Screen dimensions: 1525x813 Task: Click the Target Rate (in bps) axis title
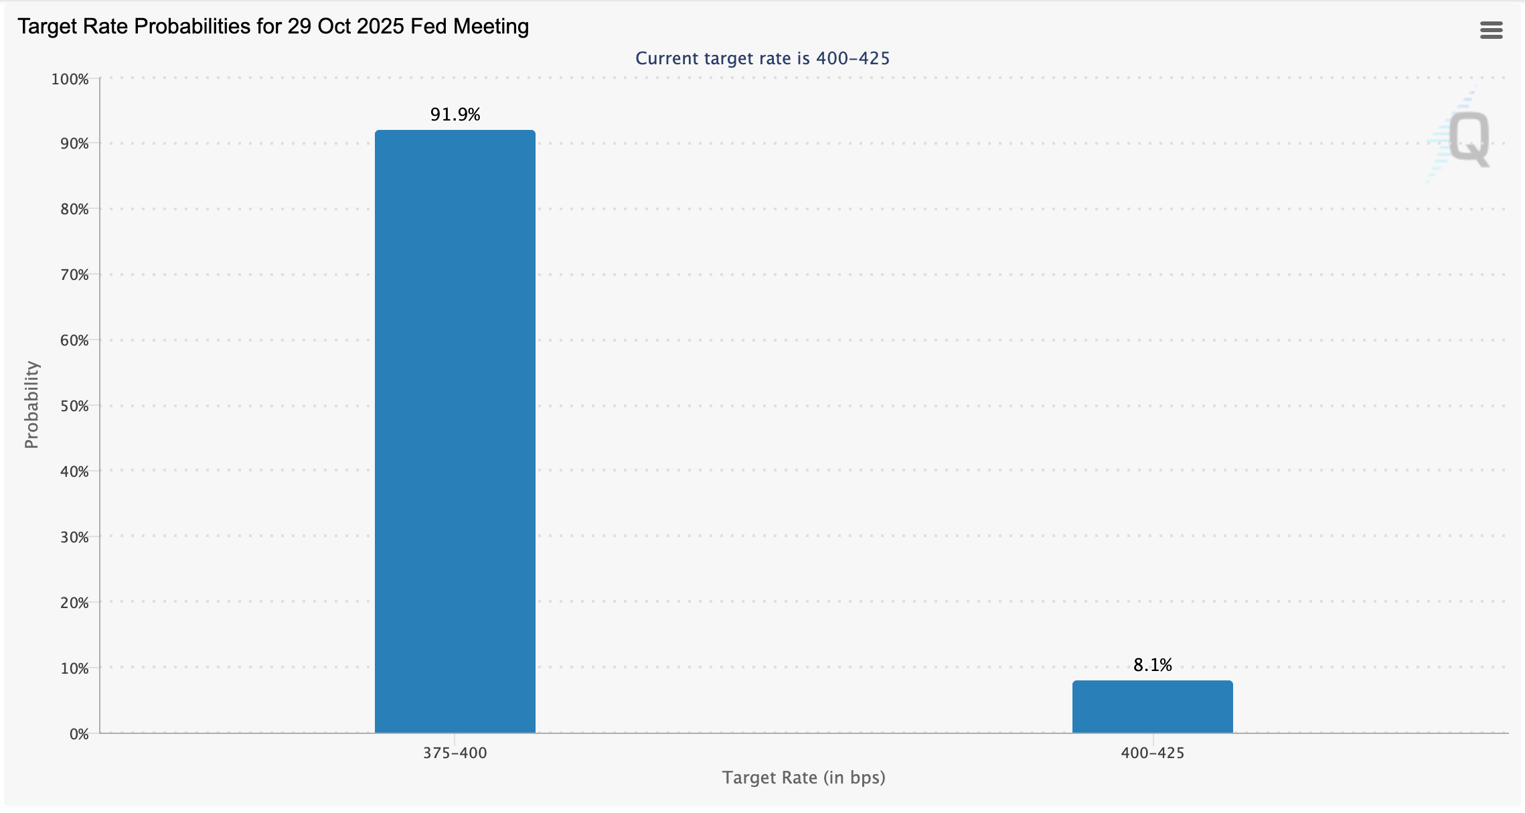point(803,778)
